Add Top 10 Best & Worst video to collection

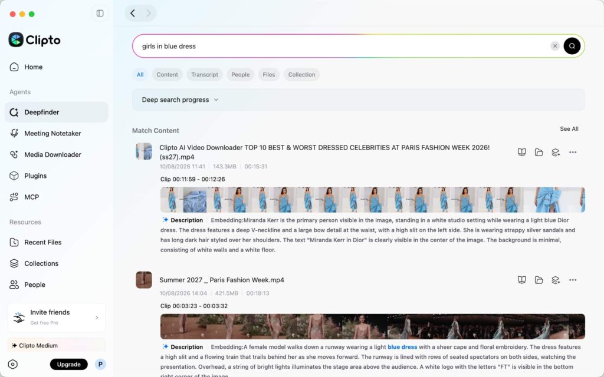[556, 153]
